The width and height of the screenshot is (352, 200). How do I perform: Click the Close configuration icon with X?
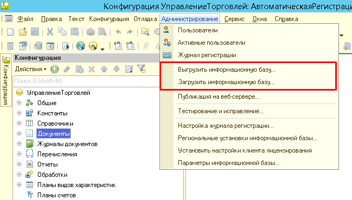point(23,46)
